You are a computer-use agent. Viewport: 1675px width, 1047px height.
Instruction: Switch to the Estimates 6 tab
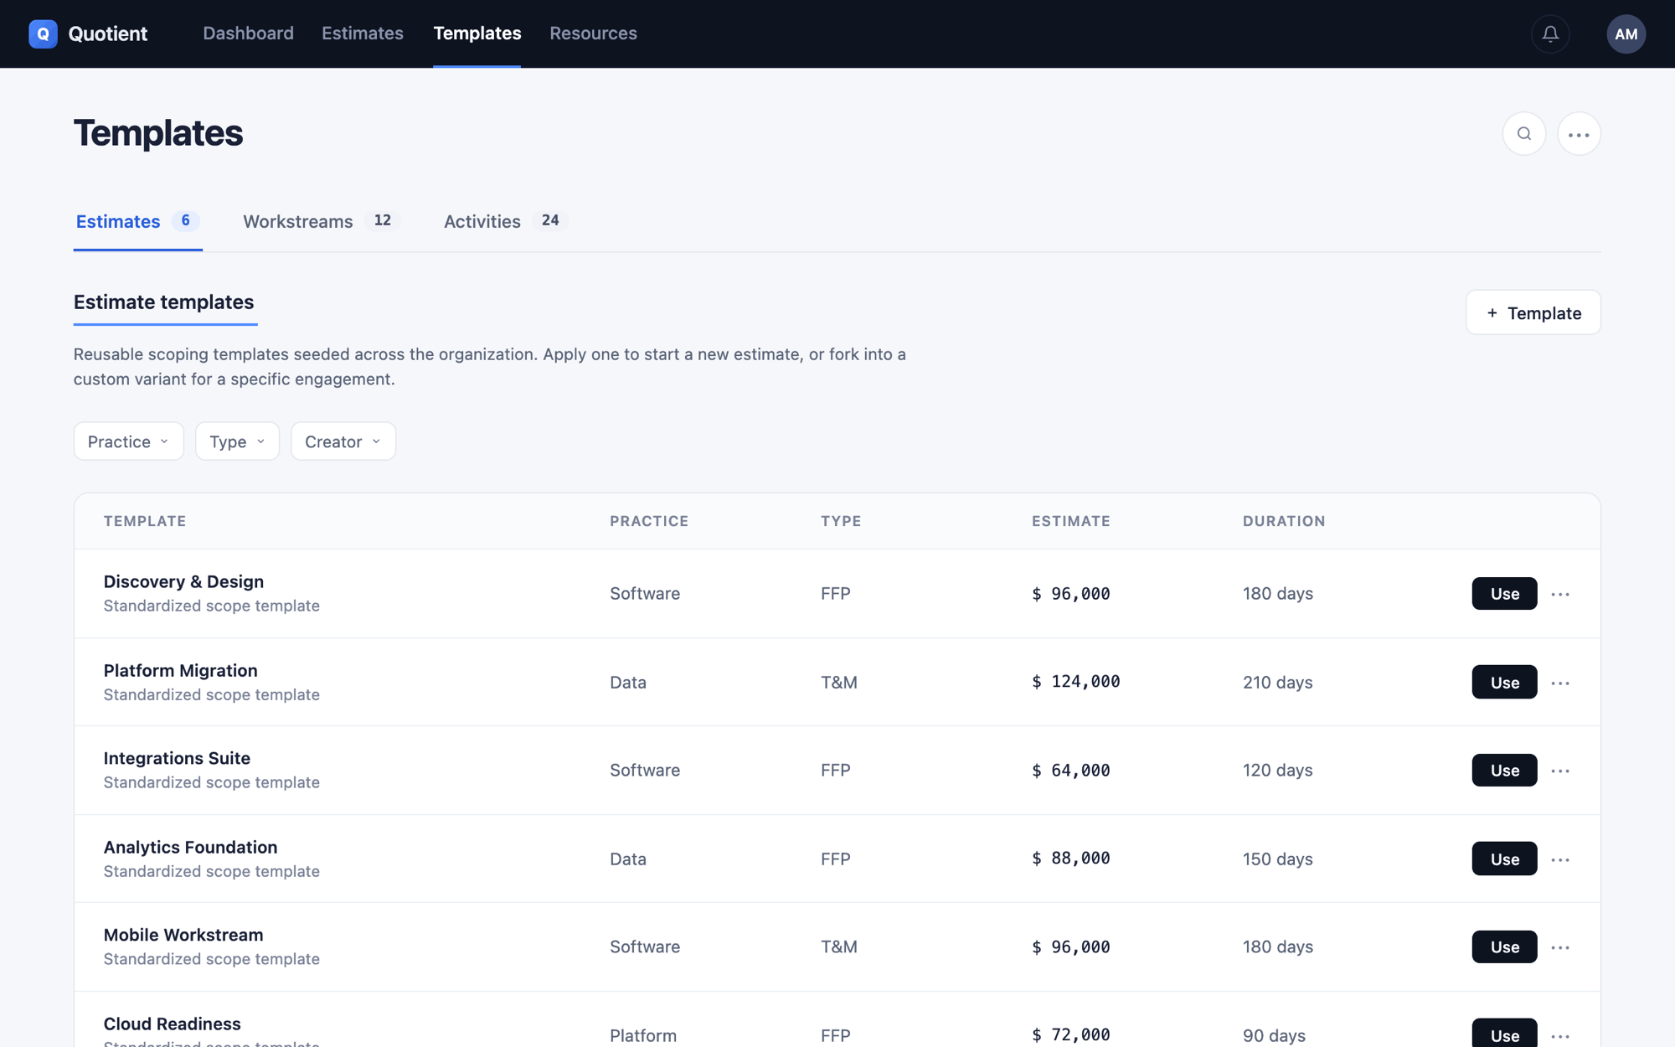[137, 222]
